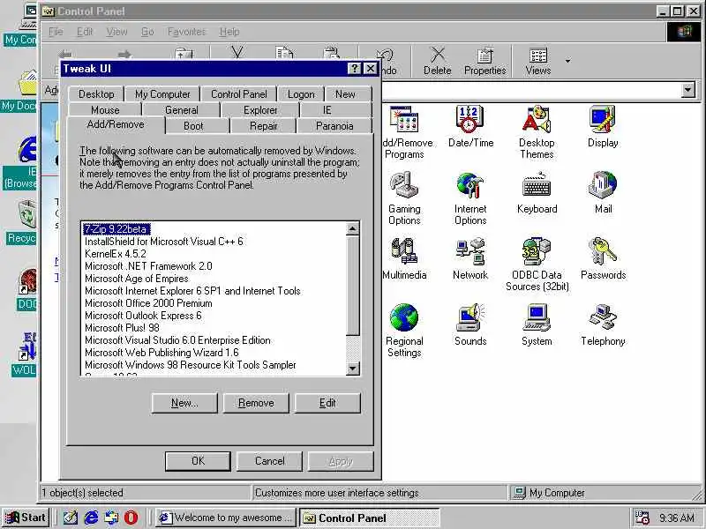This screenshot has width=706, height=529.
Task: Select Microsoft Office 2000 Premium entry
Action: click(148, 303)
